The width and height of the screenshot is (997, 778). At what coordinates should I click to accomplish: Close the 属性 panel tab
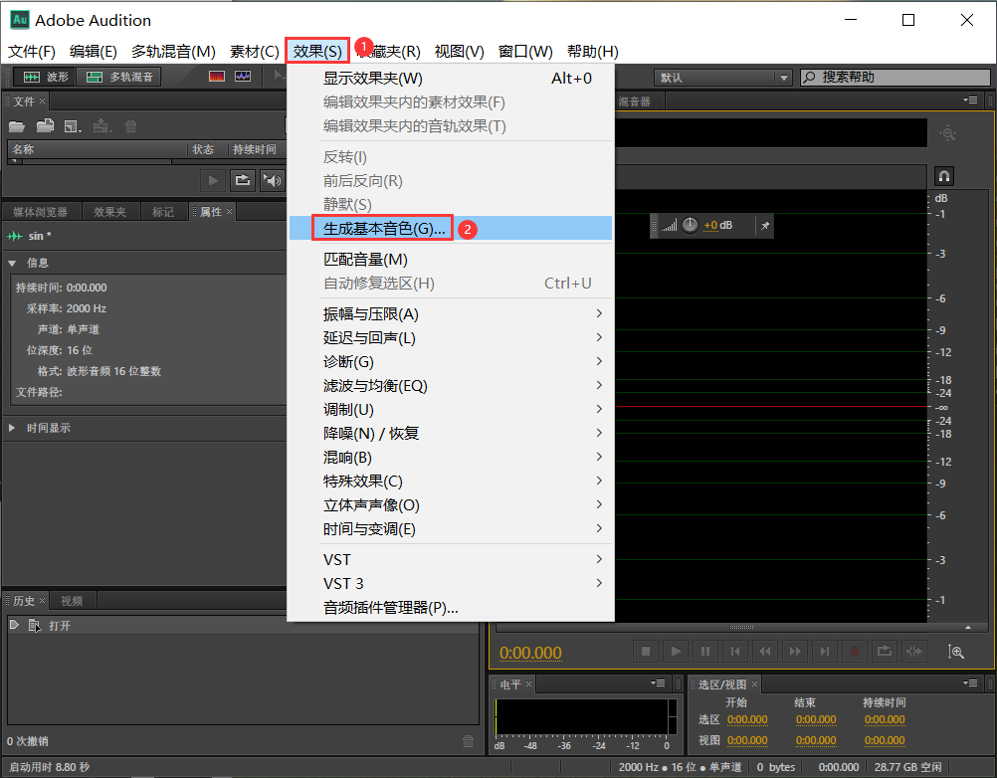click(229, 212)
